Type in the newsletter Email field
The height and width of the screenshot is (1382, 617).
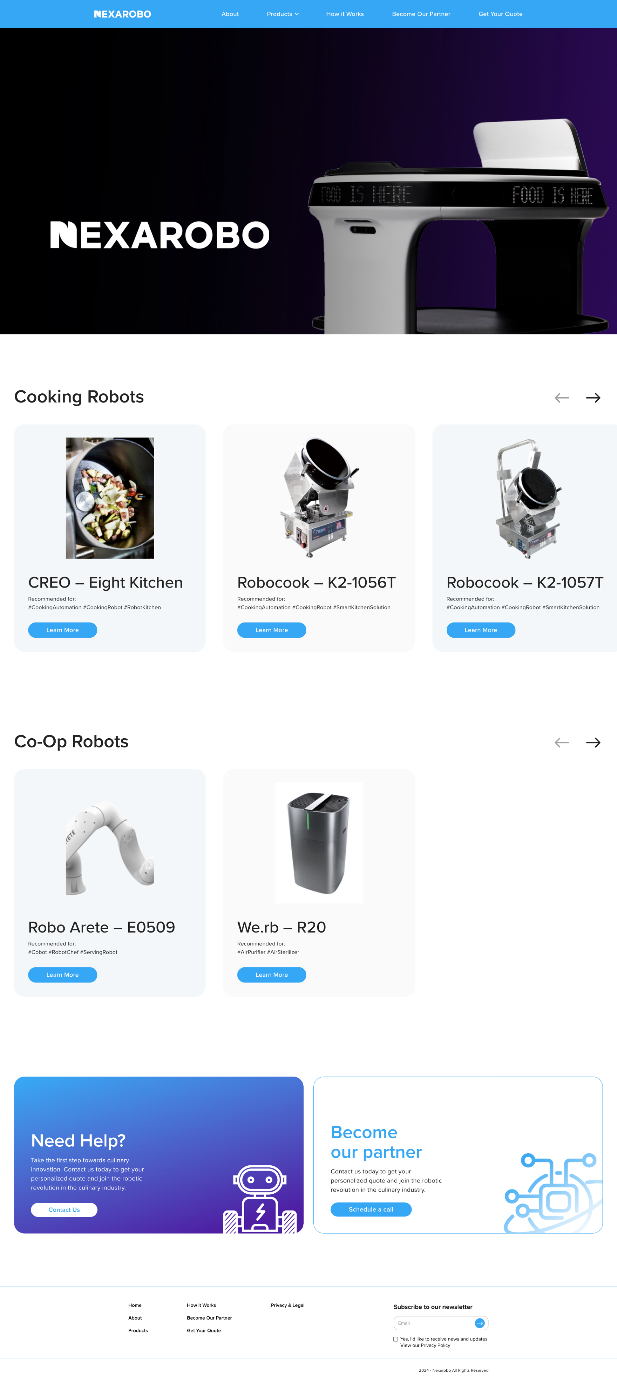tap(434, 1323)
